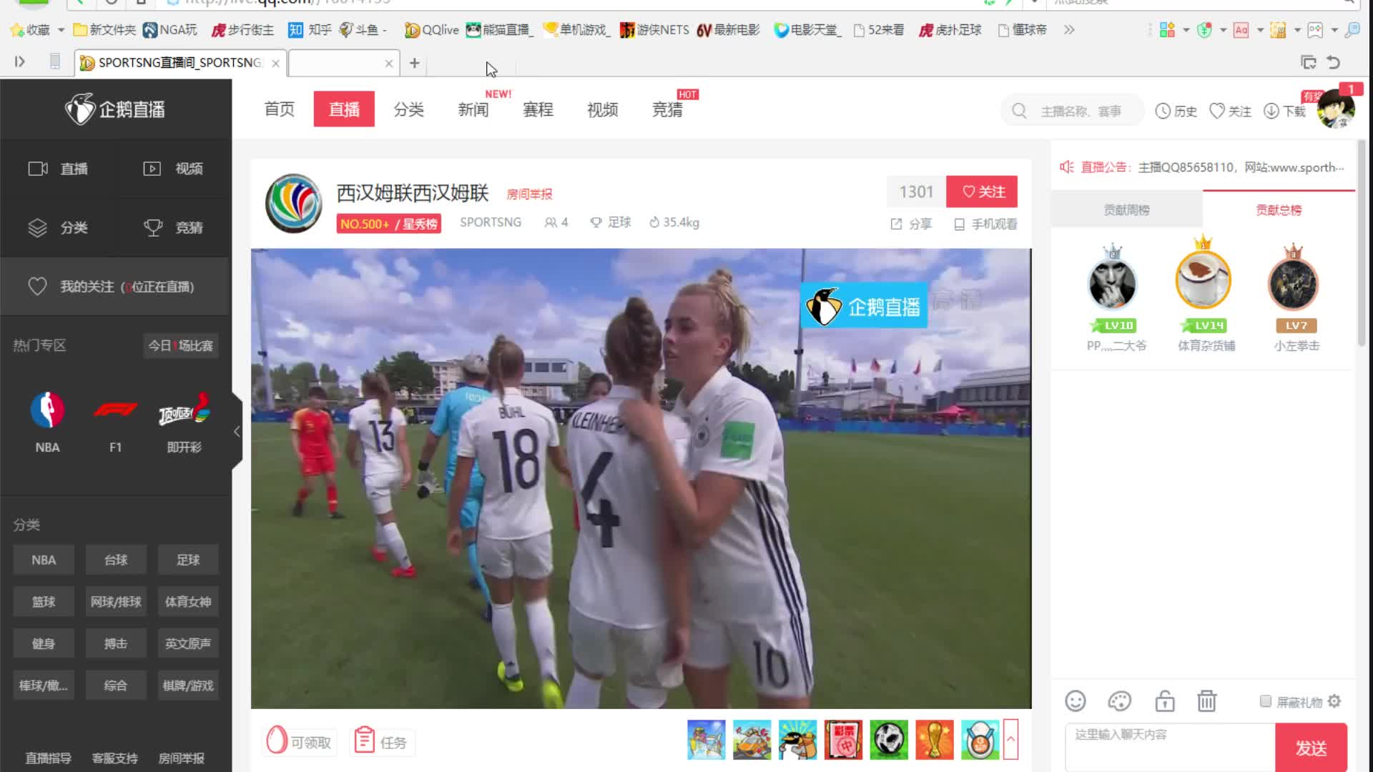Viewport: 1373px width, 772px height.
Task: Open the chat color palette icon
Action: 1119,701
